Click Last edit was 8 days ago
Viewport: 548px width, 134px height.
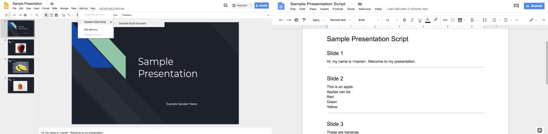(x=111, y=8)
